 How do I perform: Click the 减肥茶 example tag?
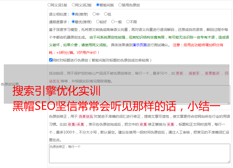(194, 73)
